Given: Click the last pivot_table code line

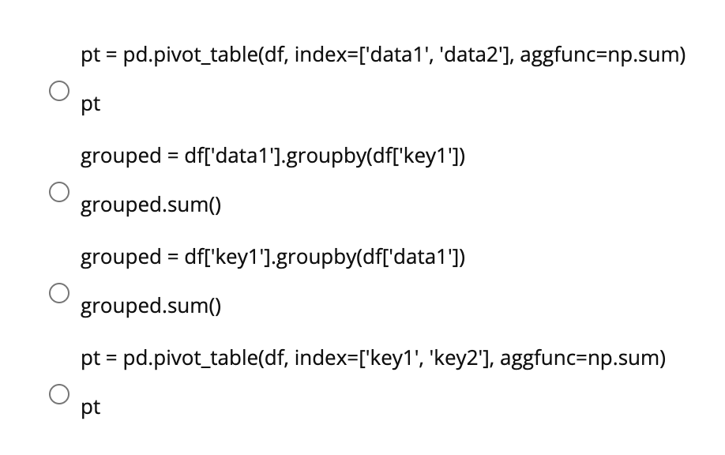Looking at the screenshot, I should (371, 358).
